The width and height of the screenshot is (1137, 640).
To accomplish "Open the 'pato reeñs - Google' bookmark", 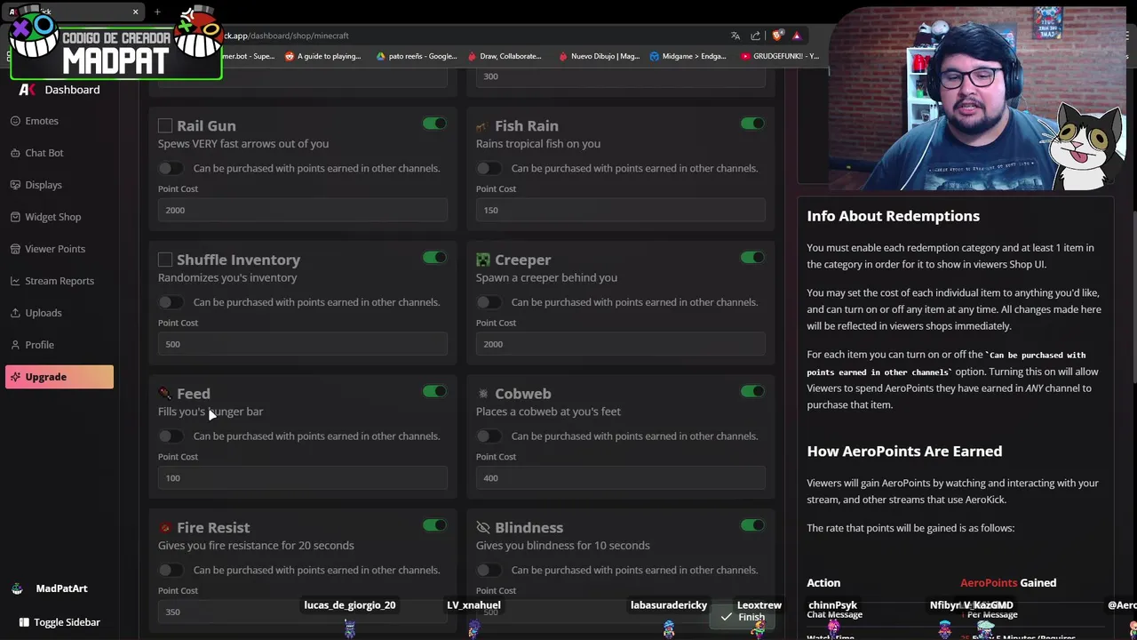I will click(x=416, y=56).
